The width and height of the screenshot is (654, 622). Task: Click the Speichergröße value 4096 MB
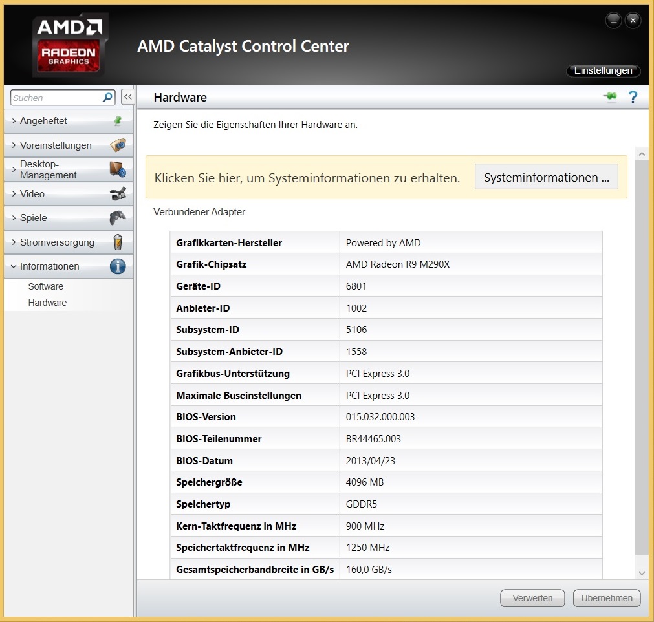pos(365,482)
